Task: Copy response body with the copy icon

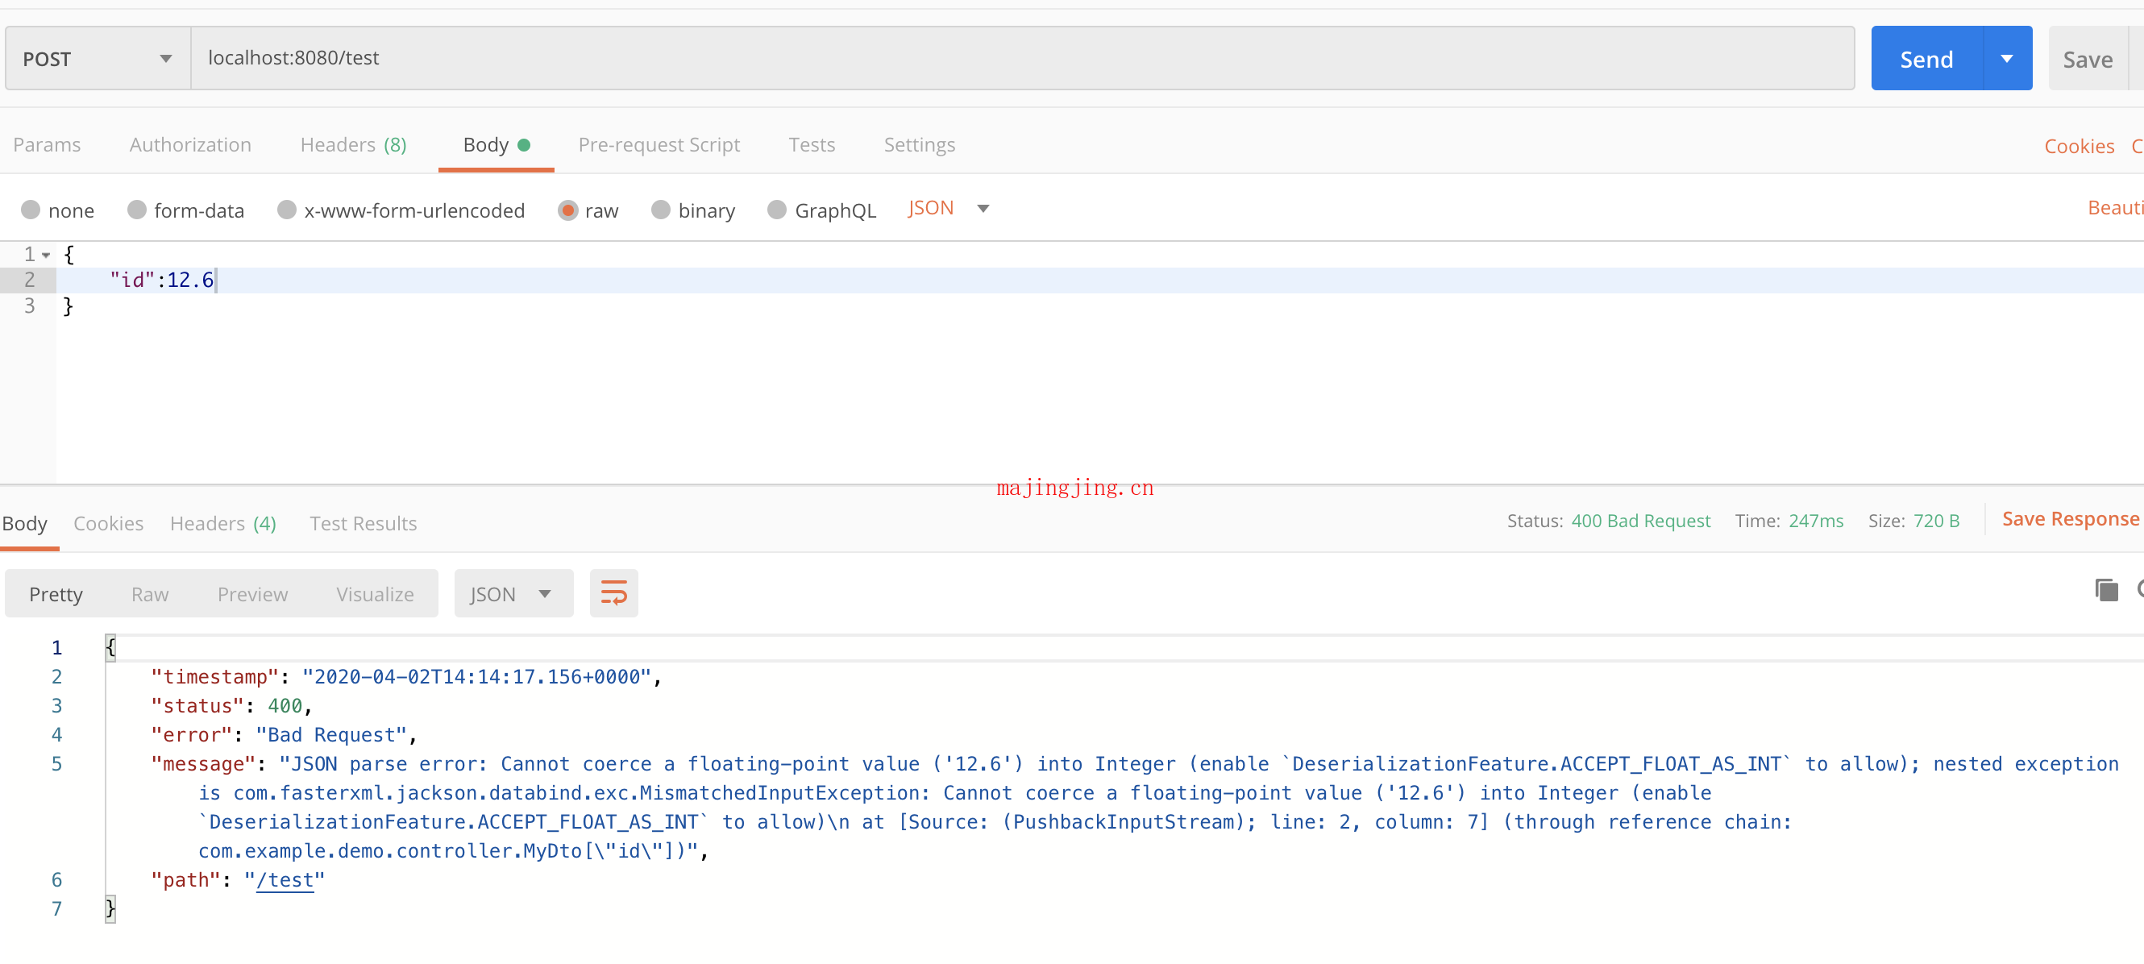Action: click(x=2105, y=590)
